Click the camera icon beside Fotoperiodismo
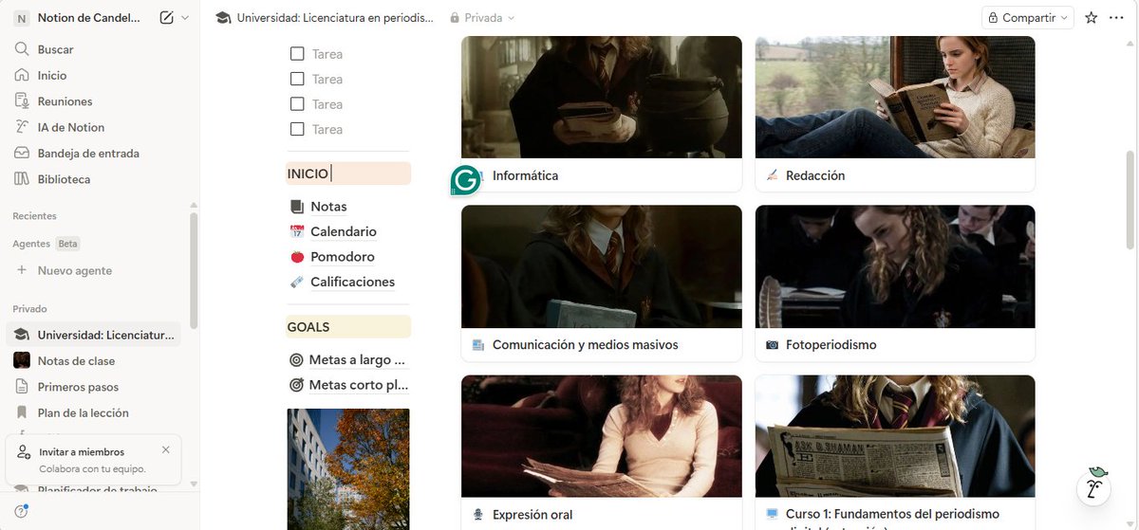This screenshot has width=1139, height=530. pos(772,345)
